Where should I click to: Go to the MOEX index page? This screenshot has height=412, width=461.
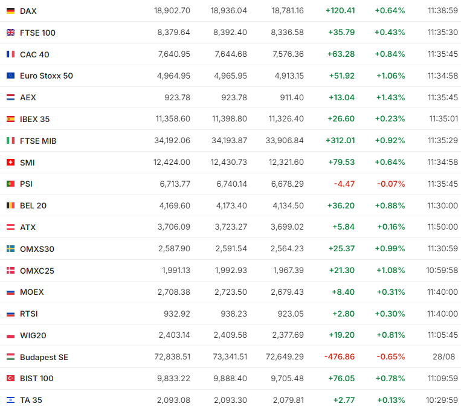pos(31,292)
